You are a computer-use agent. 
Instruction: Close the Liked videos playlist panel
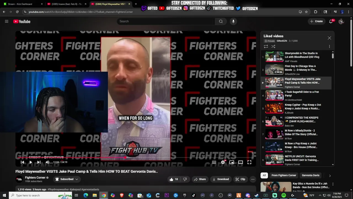click(x=329, y=38)
